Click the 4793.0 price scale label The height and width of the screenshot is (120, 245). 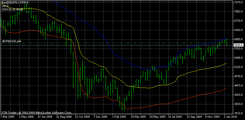(x=239, y=76)
